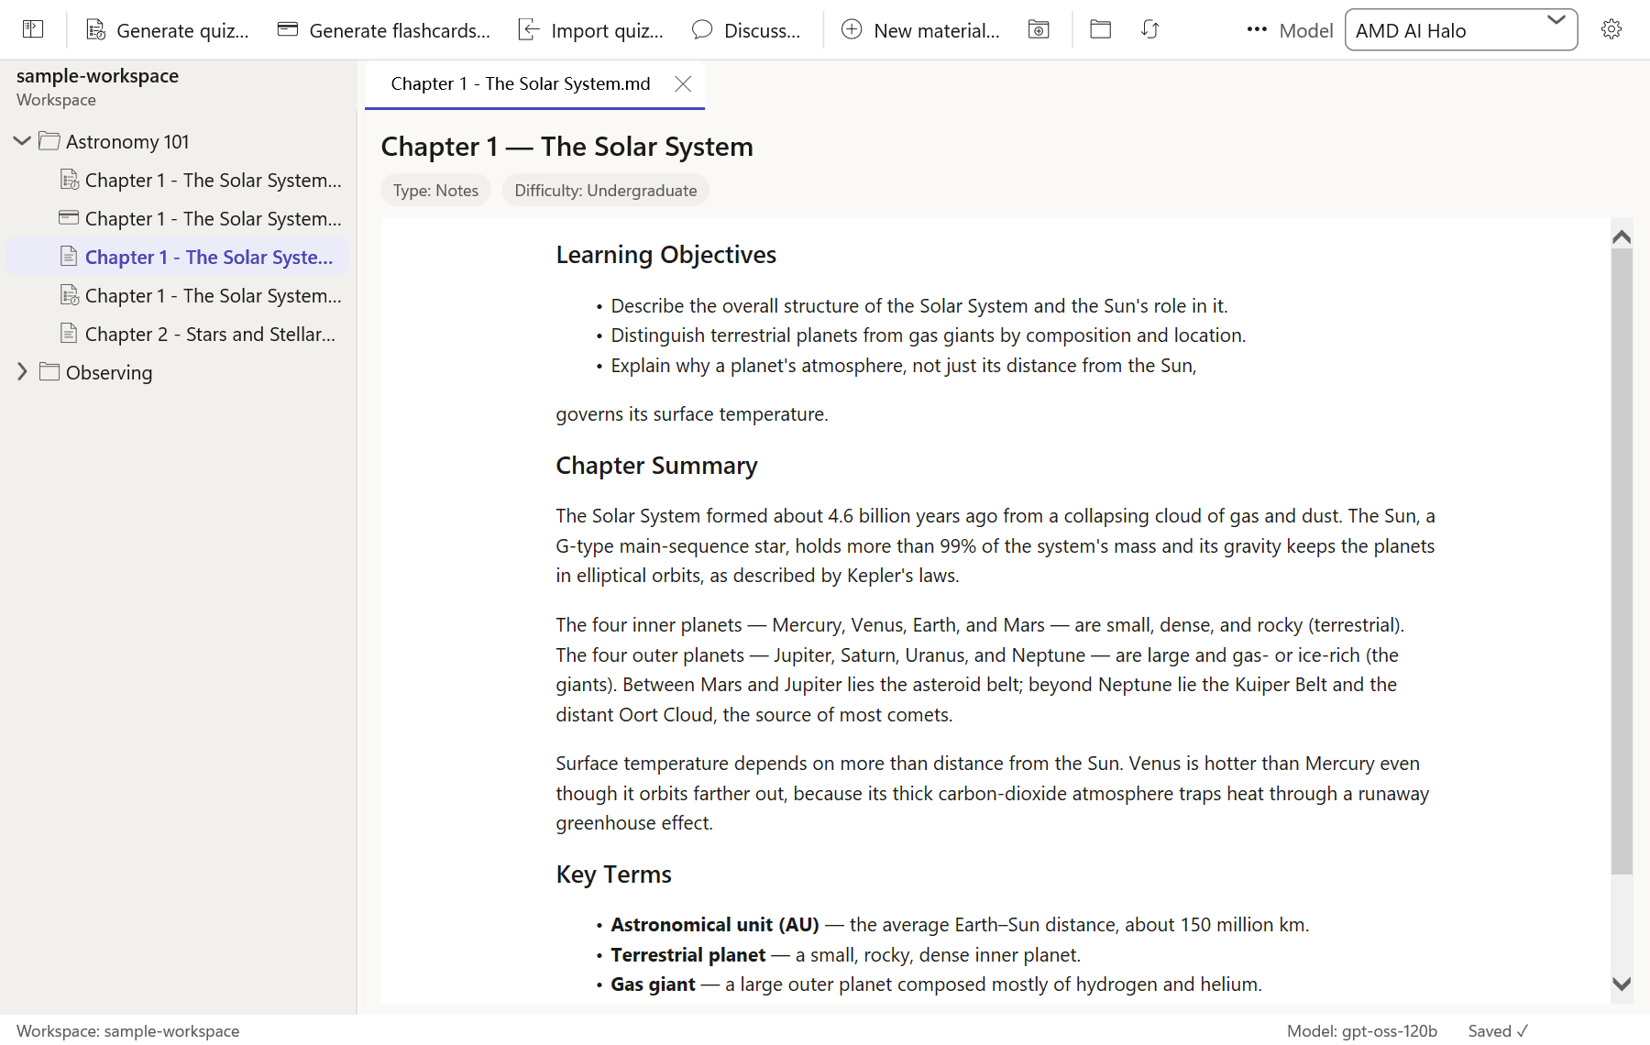Image resolution: width=1650 pixels, height=1045 pixels.
Task: Toggle the sidebar panel icon
Action: point(33,29)
